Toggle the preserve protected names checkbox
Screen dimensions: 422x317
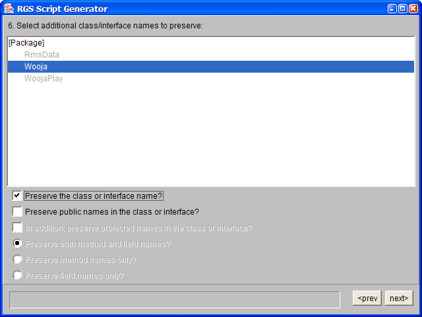click(17, 227)
